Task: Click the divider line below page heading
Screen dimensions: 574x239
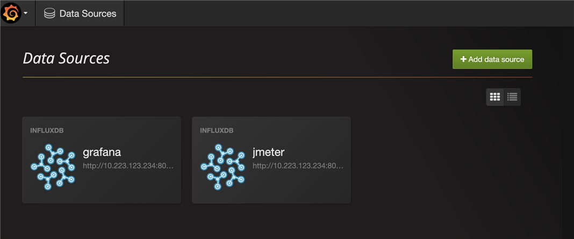Action: coord(277,77)
